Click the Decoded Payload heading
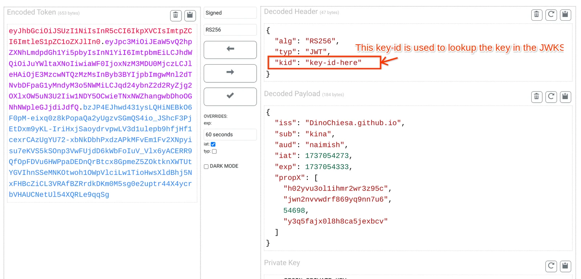The height and width of the screenshot is (279, 581). [x=292, y=94]
